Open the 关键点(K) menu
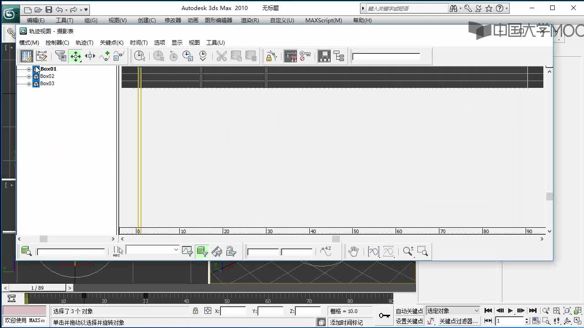Screen dimensions: 584x328 click(112, 42)
